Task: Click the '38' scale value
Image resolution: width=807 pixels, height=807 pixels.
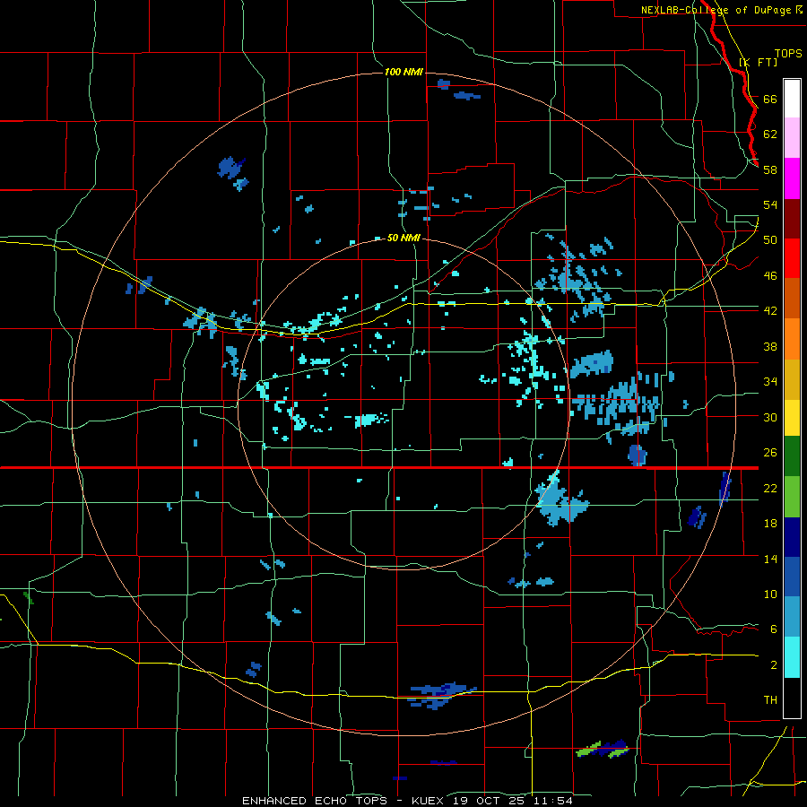Action: point(770,346)
